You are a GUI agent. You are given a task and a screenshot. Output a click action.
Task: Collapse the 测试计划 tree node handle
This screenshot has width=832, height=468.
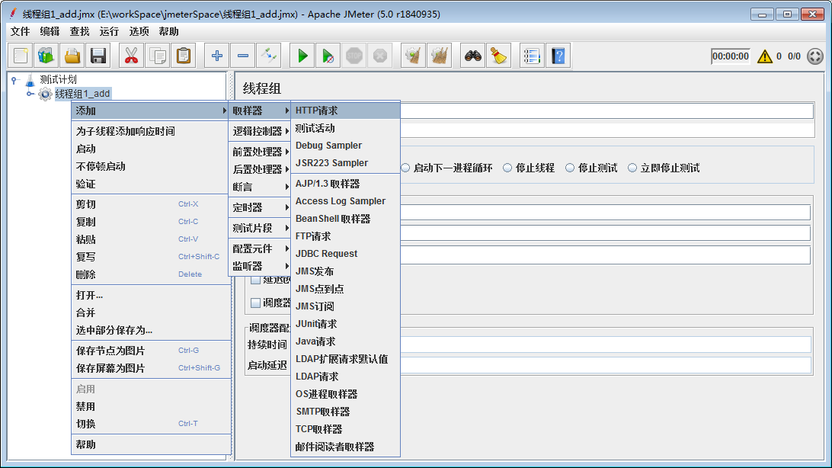point(15,80)
